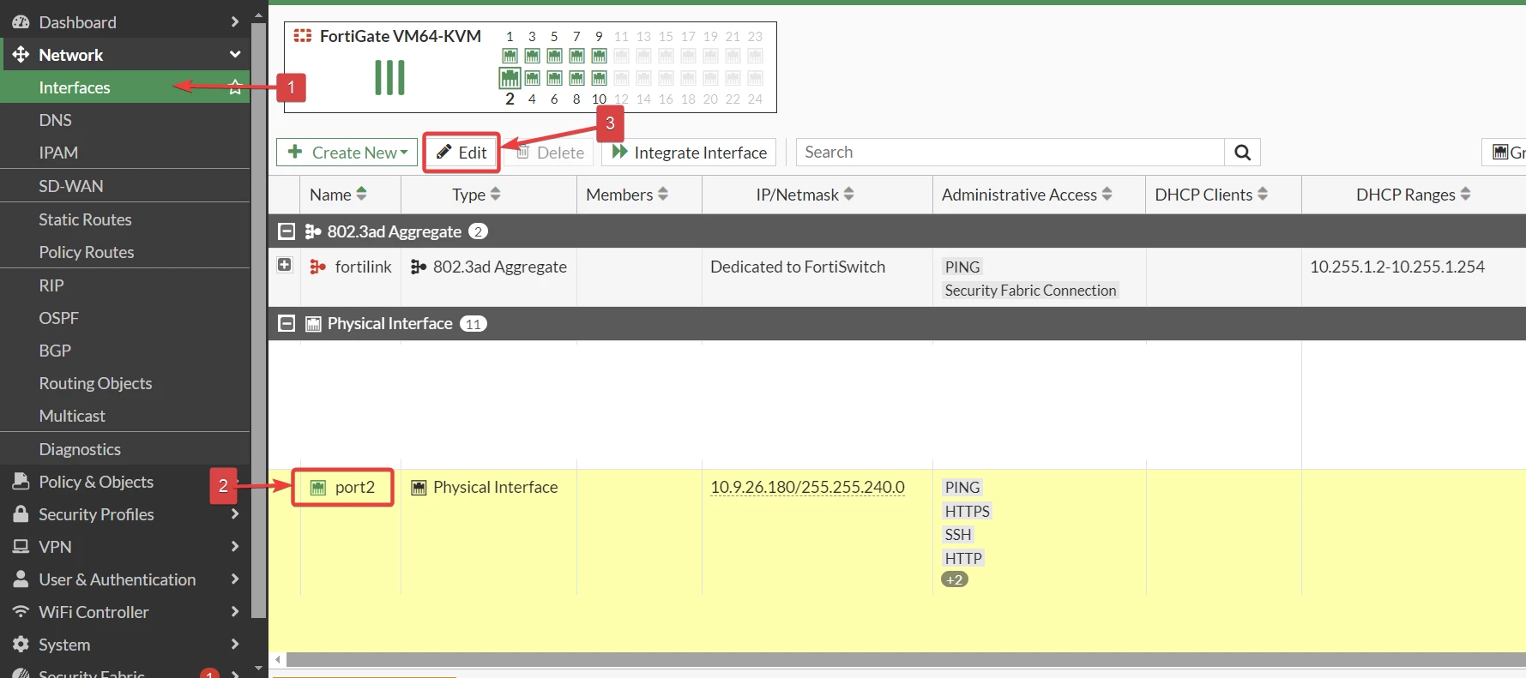Click the search magnifier icon

(x=1242, y=153)
